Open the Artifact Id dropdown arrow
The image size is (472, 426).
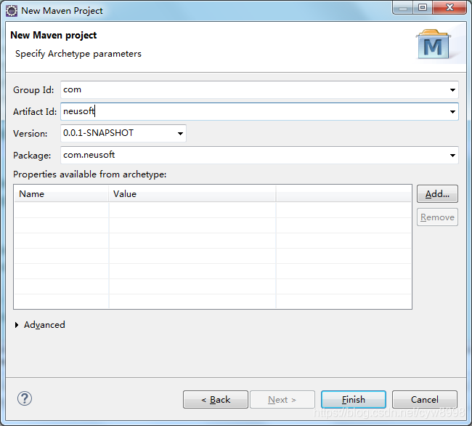(452, 112)
